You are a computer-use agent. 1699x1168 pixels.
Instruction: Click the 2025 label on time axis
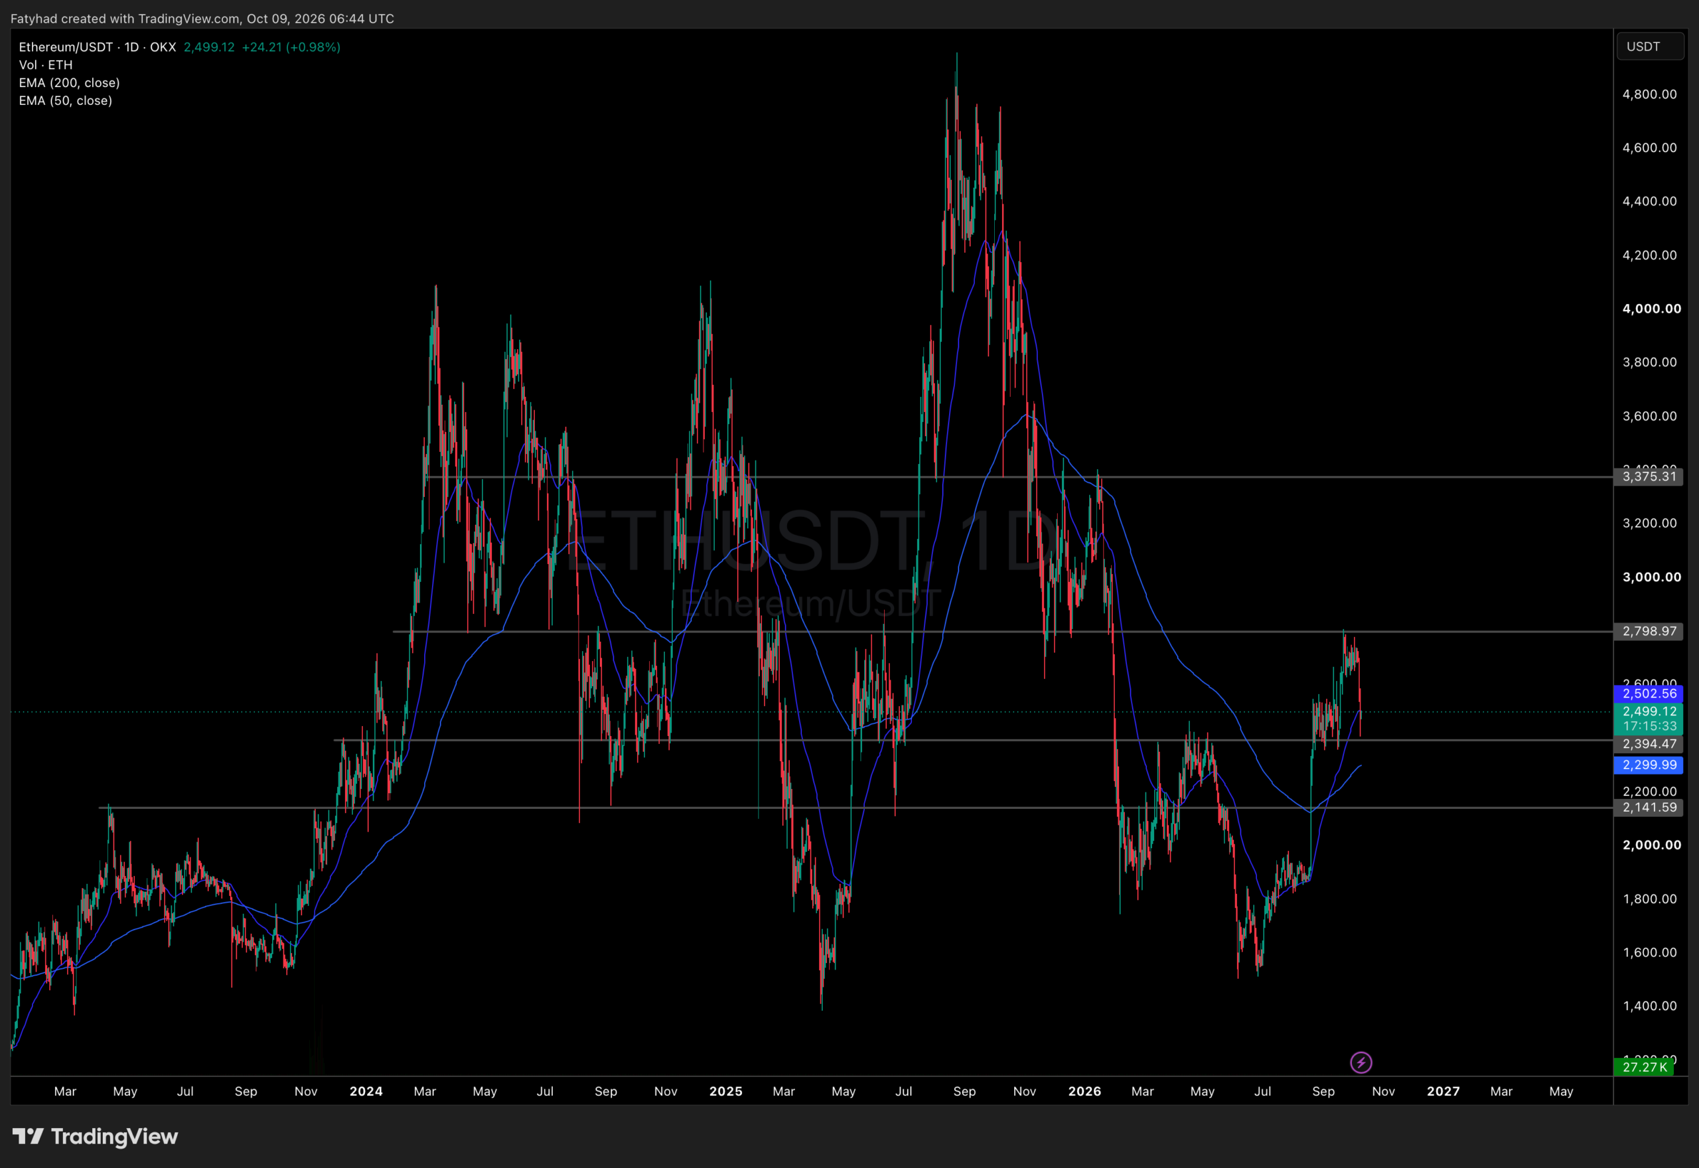[x=726, y=1091]
